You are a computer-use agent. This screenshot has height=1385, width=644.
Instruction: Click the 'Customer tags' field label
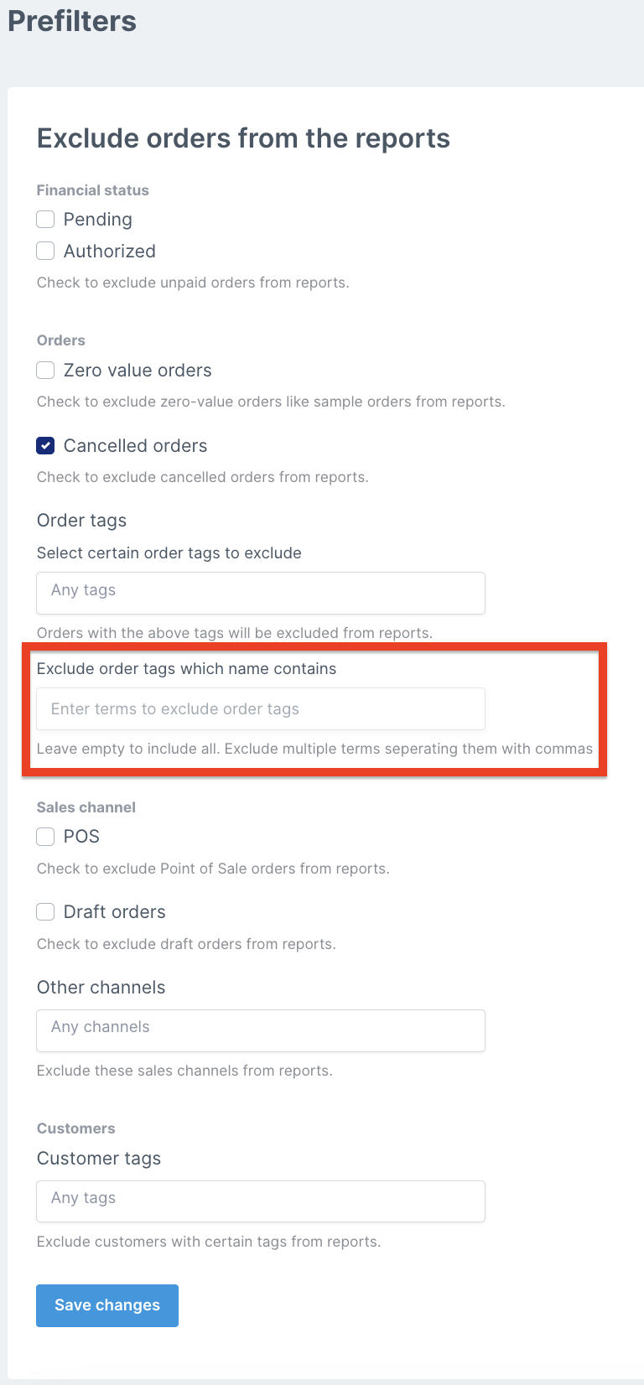(x=99, y=1159)
